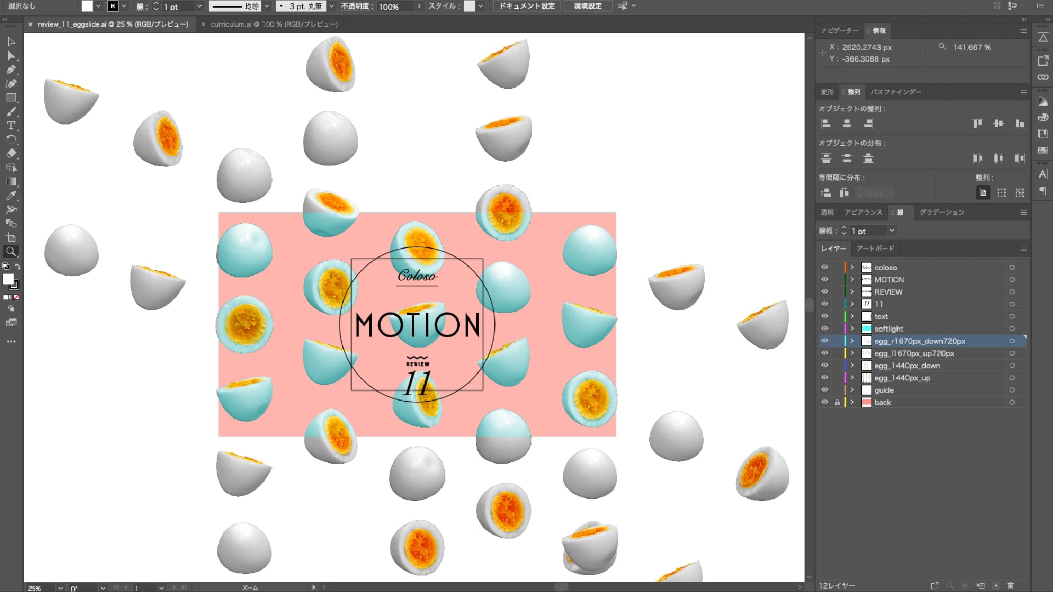The height and width of the screenshot is (592, 1053).
Task: Select the Pen tool
Action: 11,70
